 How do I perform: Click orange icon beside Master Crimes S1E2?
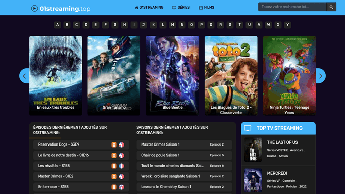(114, 176)
